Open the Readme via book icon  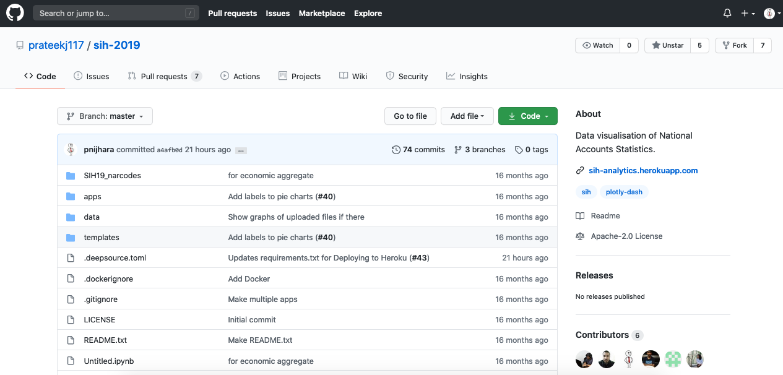point(579,215)
